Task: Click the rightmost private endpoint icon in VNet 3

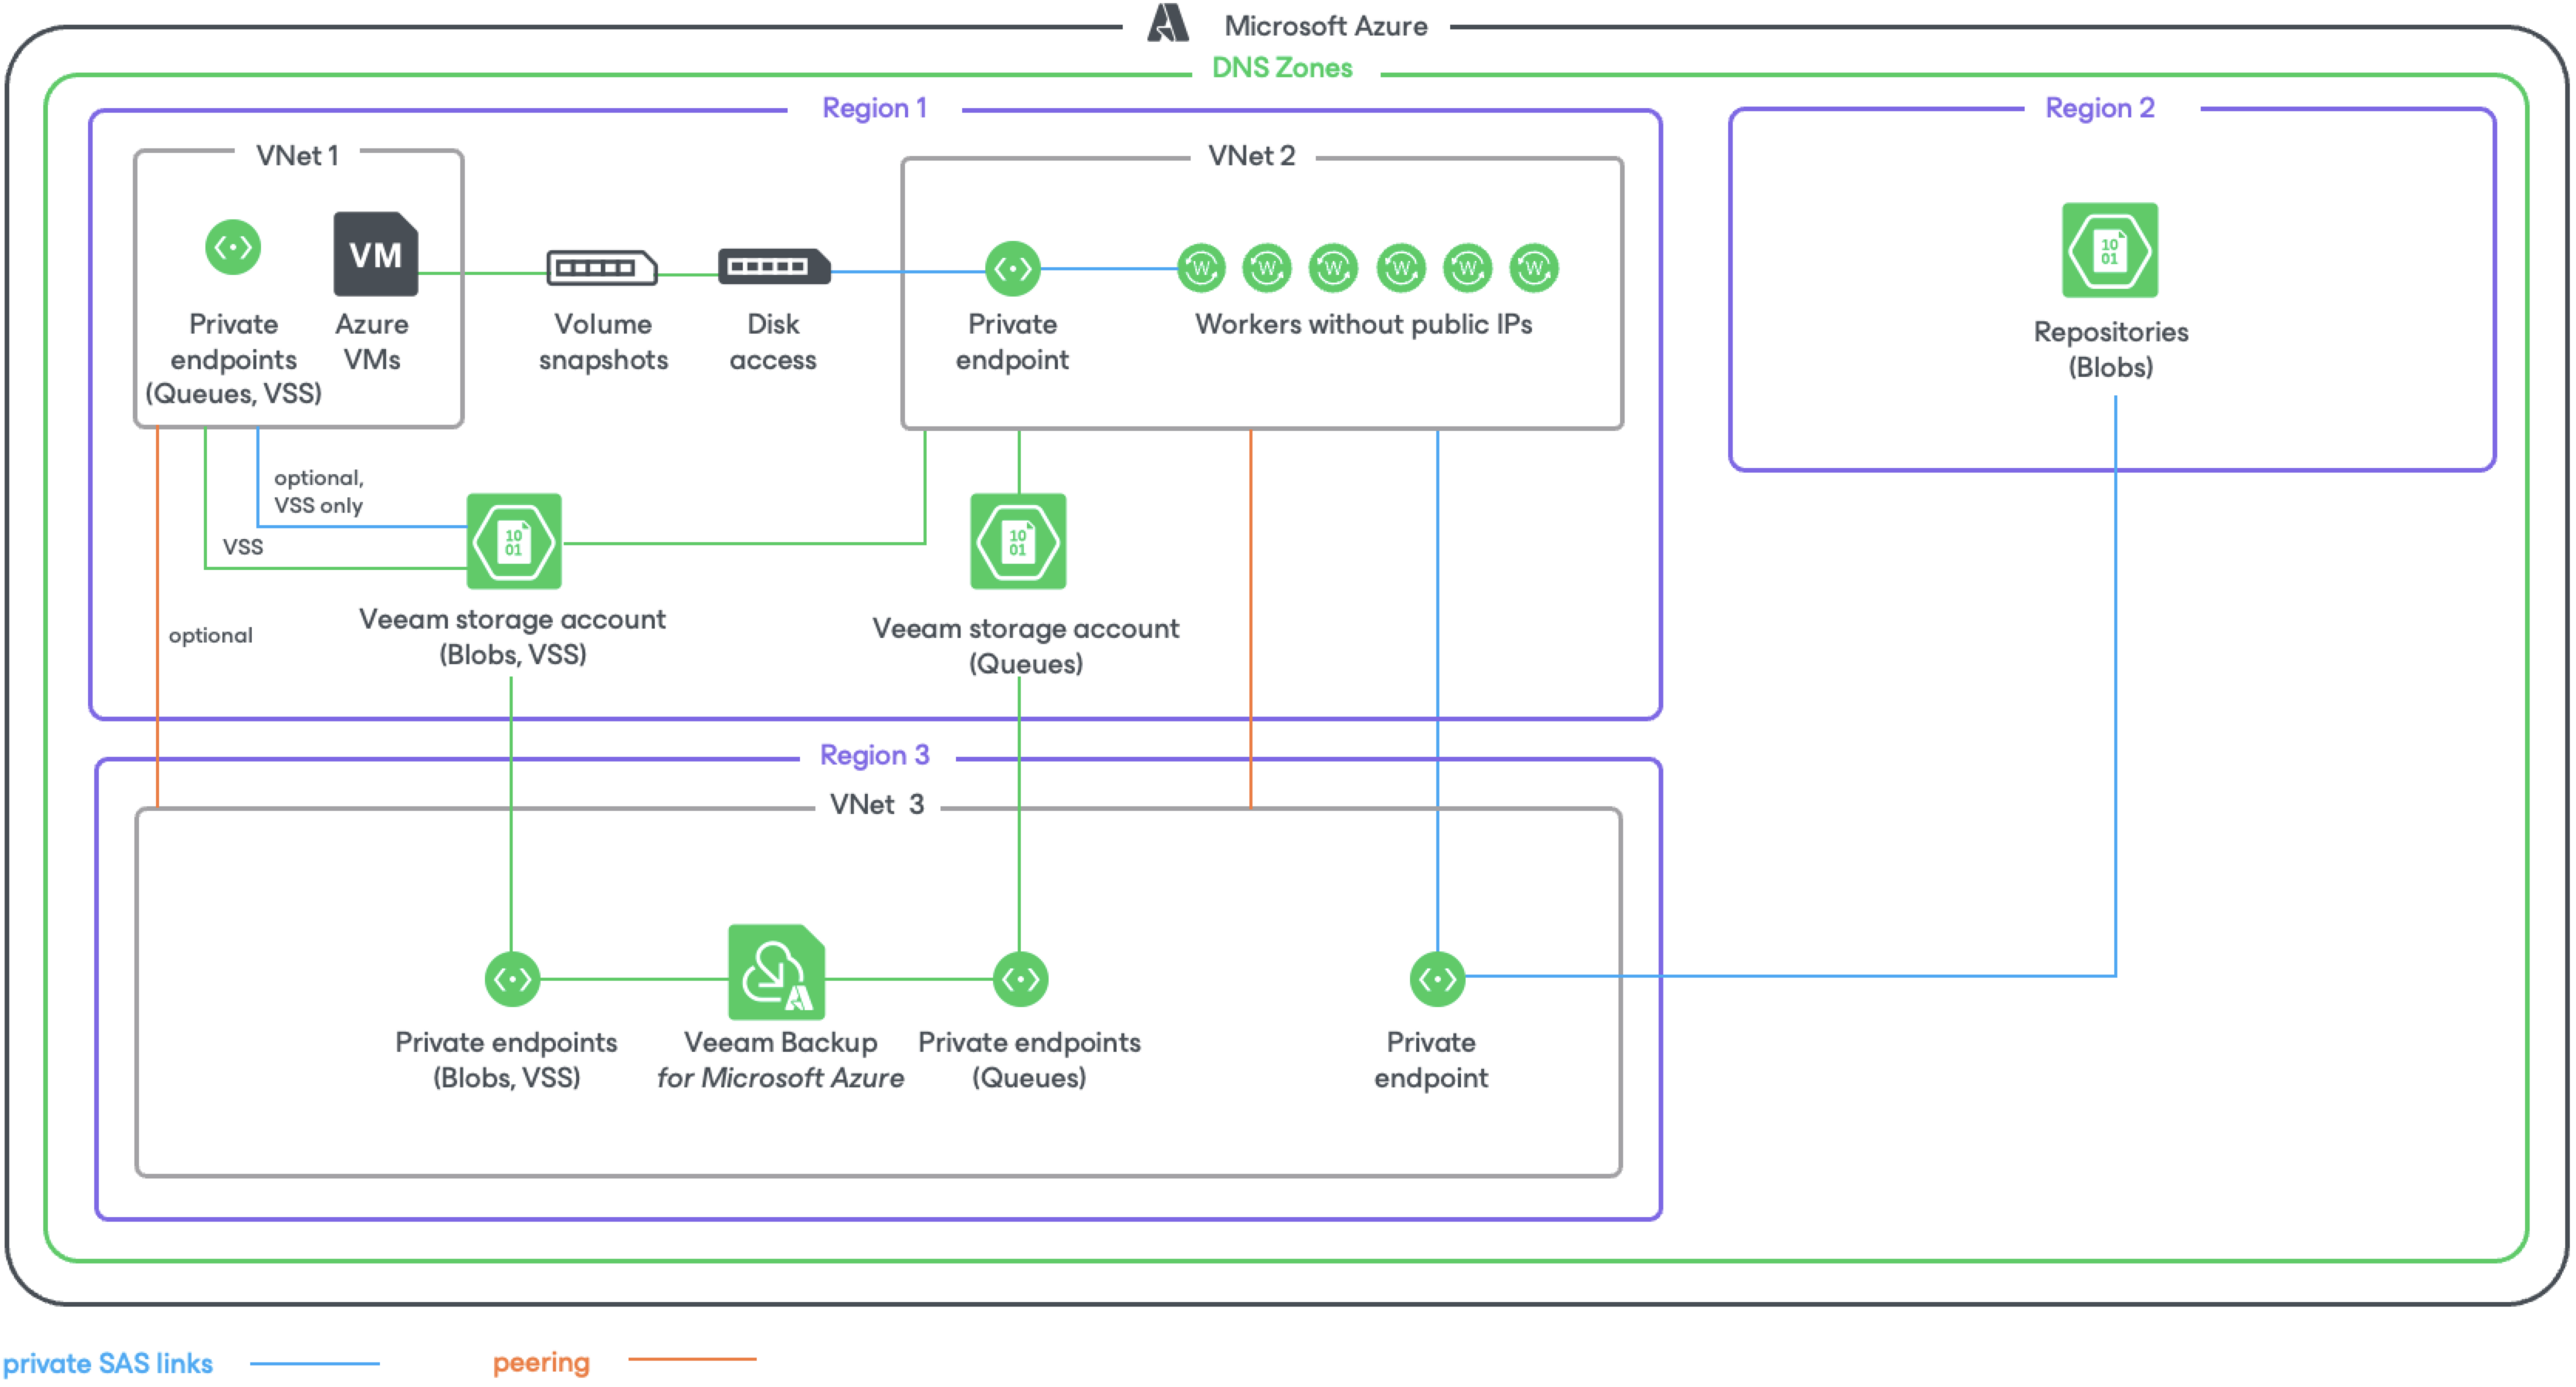Action: tap(1437, 978)
